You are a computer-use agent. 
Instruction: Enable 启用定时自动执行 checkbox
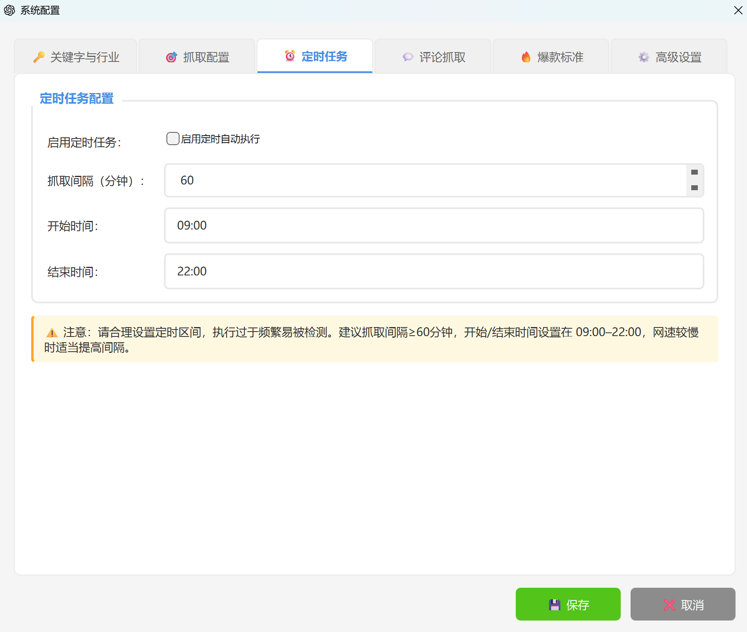click(x=173, y=139)
